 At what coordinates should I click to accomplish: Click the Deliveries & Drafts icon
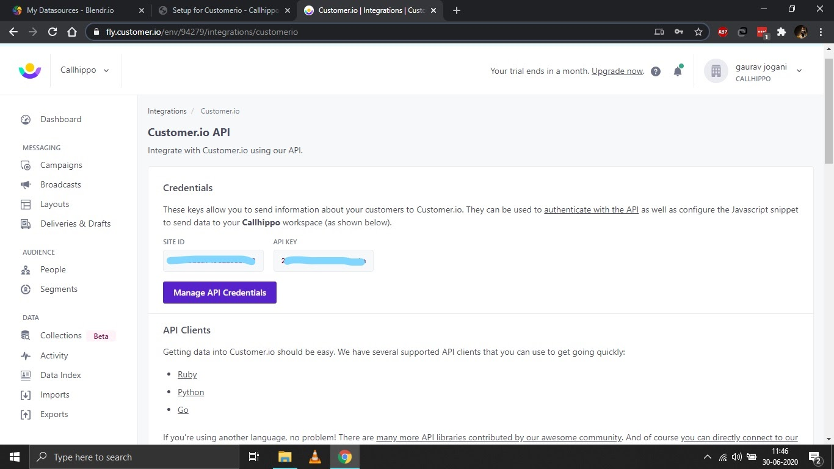point(26,224)
